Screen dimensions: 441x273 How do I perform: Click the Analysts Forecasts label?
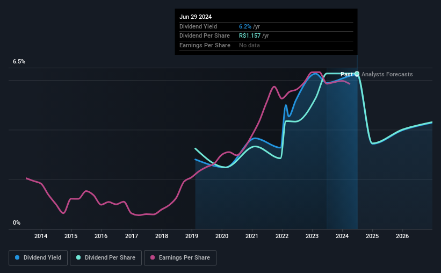[x=387, y=74]
